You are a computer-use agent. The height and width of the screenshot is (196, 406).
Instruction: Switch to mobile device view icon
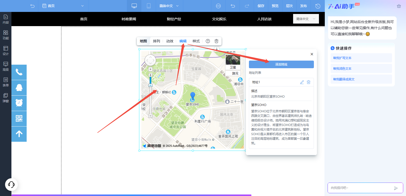point(149,6)
